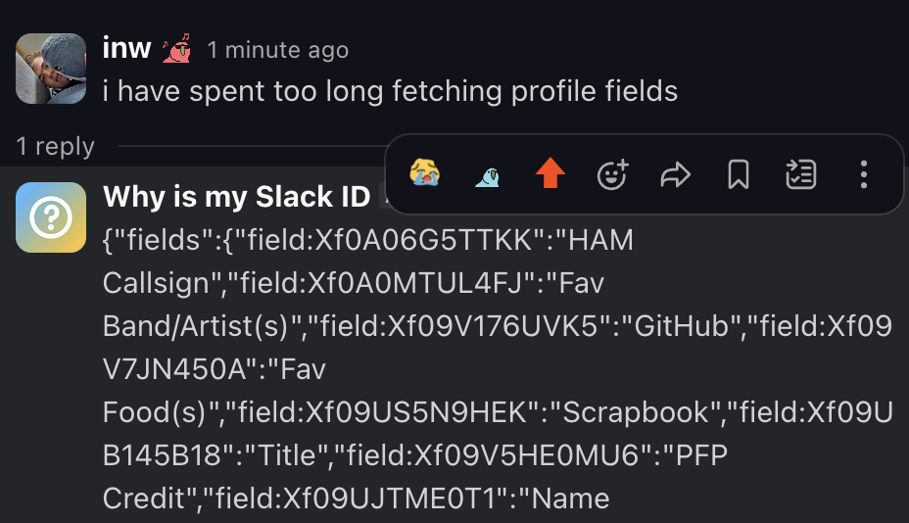Open the 'Why is my Slack ID' app profile

[235, 197]
